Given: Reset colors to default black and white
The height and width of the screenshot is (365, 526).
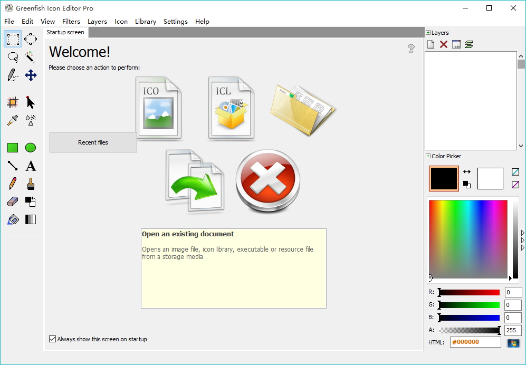Looking at the screenshot, I should tap(466, 185).
